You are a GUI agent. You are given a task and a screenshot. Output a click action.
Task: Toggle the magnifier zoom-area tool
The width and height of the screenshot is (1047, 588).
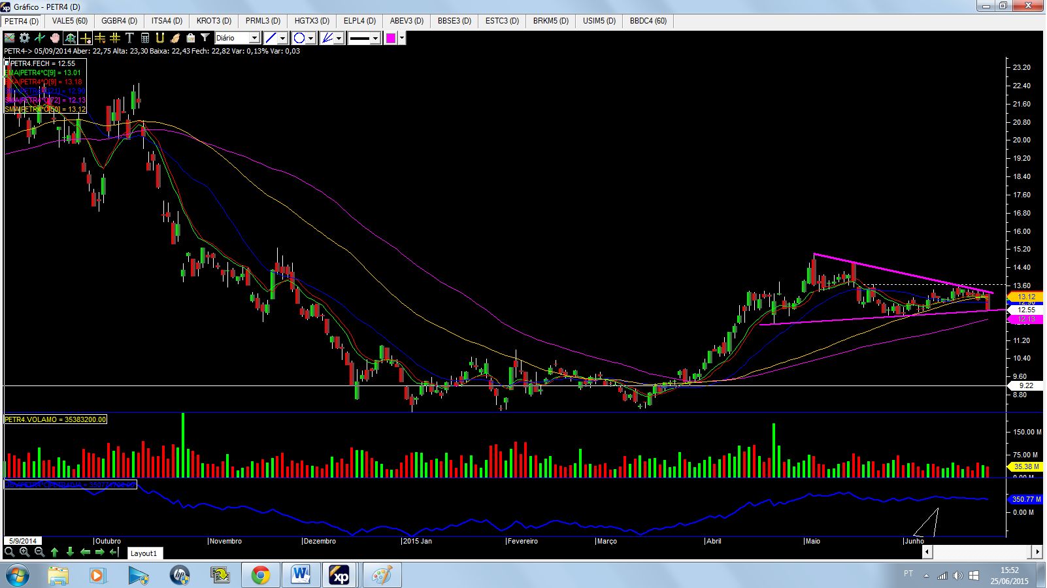(70, 38)
